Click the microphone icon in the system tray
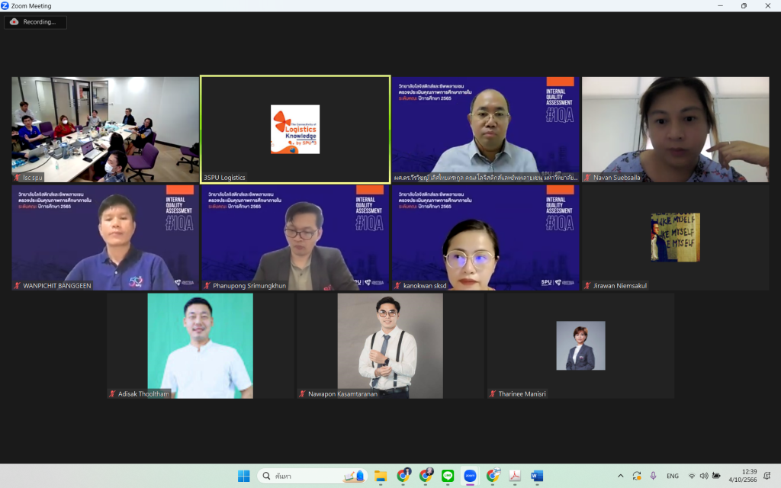This screenshot has width=781, height=488. 653,476
